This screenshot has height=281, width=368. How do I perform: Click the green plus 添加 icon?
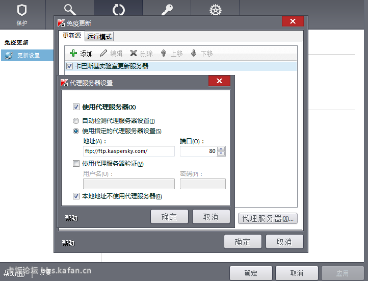tap(73, 53)
